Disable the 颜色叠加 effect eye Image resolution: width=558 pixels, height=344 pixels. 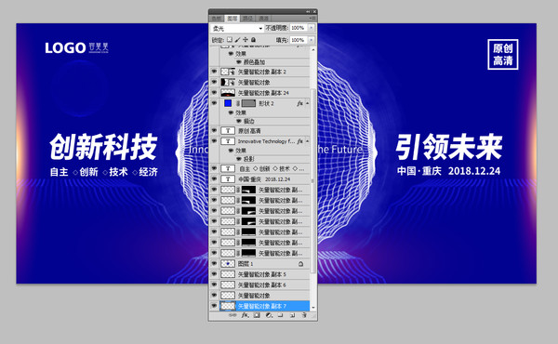(238, 62)
